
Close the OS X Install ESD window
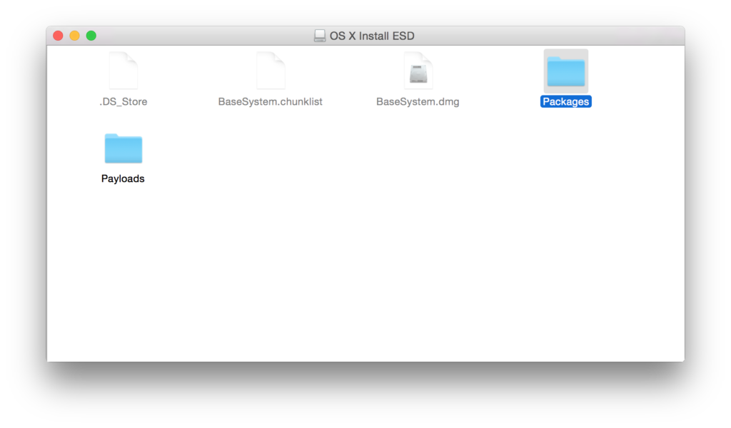point(58,36)
